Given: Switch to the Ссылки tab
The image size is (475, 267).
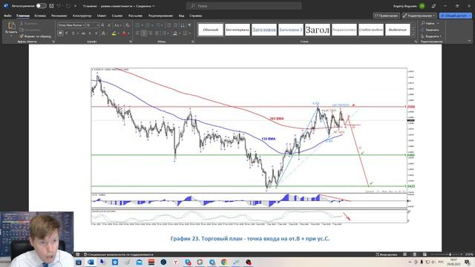Looking at the screenshot, I should 117,16.
